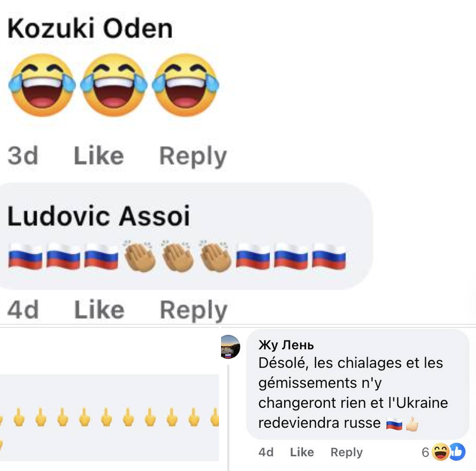The height and width of the screenshot is (471, 476).
Task: Open the haha reaction icon beside count 6
Action: [440, 452]
